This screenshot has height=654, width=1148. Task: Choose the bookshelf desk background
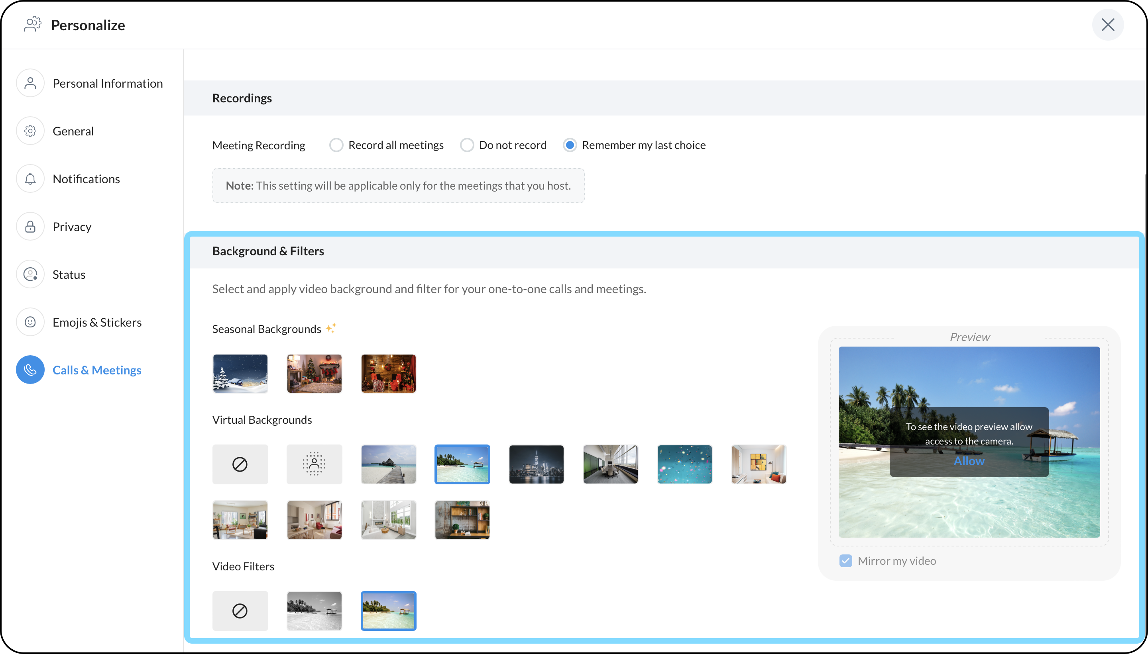(462, 520)
